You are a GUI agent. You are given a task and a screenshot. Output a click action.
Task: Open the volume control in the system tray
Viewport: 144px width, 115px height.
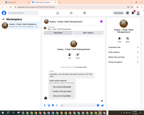pyautogui.click(x=130, y=113)
